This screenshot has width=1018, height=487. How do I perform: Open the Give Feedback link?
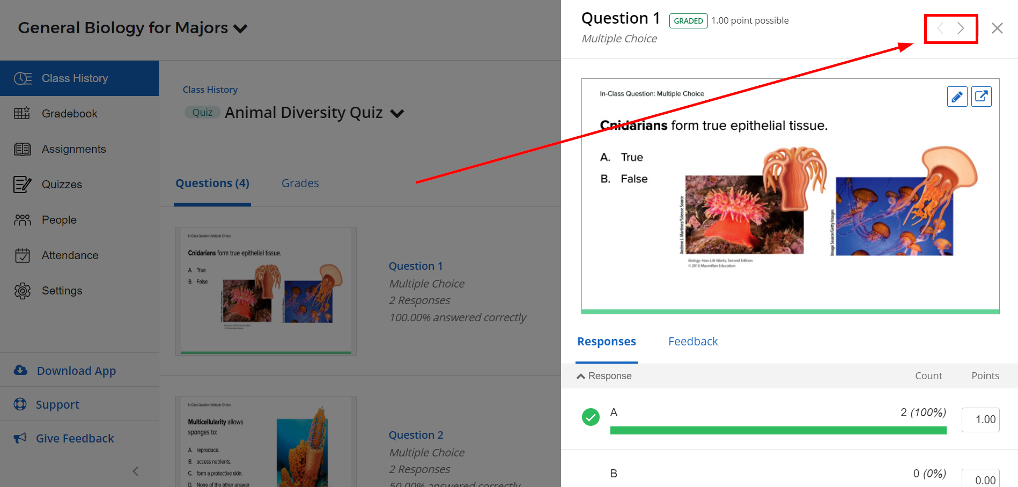75,438
